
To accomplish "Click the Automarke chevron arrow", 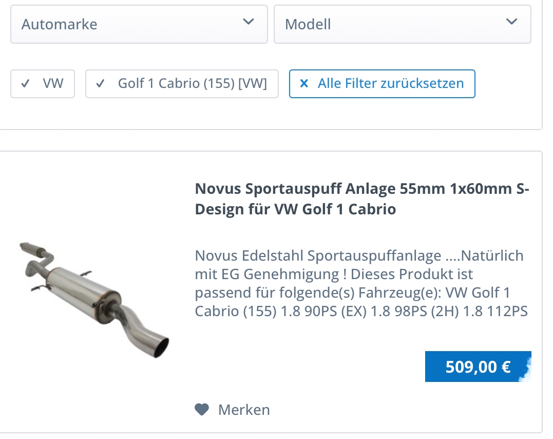I will click(x=249, y=22).
